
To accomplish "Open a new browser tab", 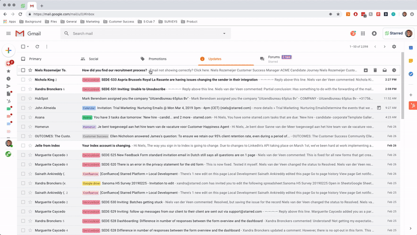I will 42,6.
